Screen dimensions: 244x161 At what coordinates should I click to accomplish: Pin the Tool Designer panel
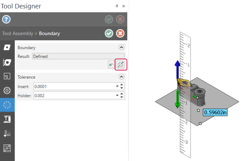(x=117, y=6)
